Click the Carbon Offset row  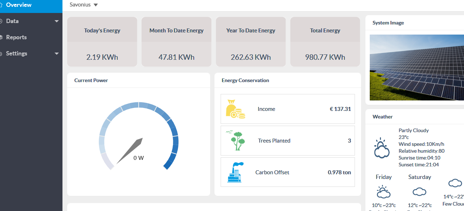[x=288, y=172]
